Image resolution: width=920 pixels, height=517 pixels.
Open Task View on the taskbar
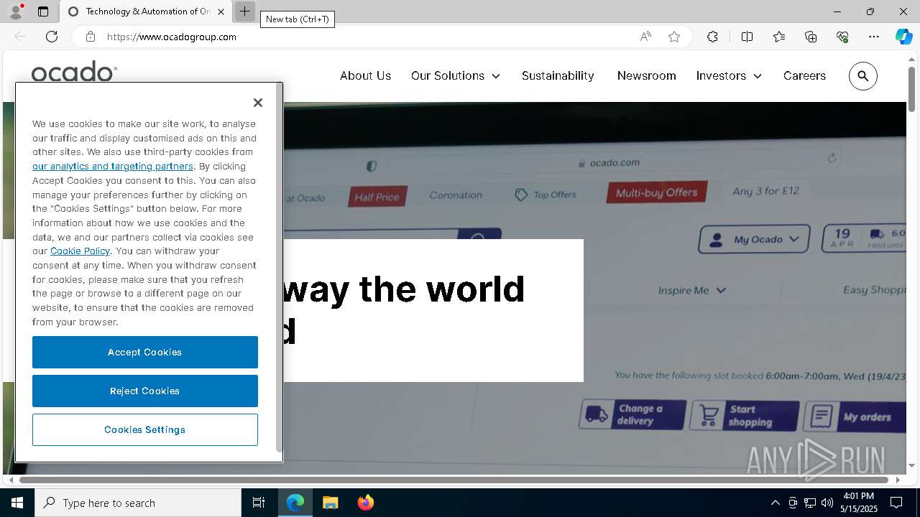(259, 503)
